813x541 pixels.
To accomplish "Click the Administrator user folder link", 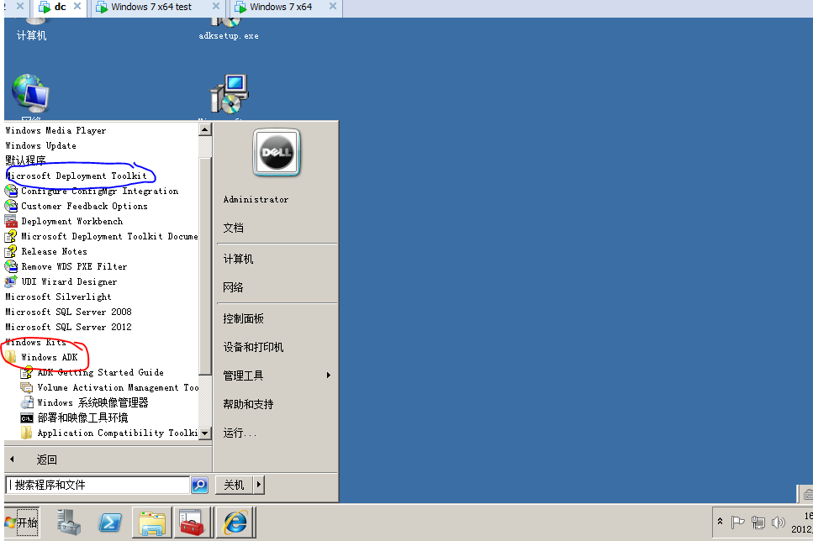I will coord(256,199).
